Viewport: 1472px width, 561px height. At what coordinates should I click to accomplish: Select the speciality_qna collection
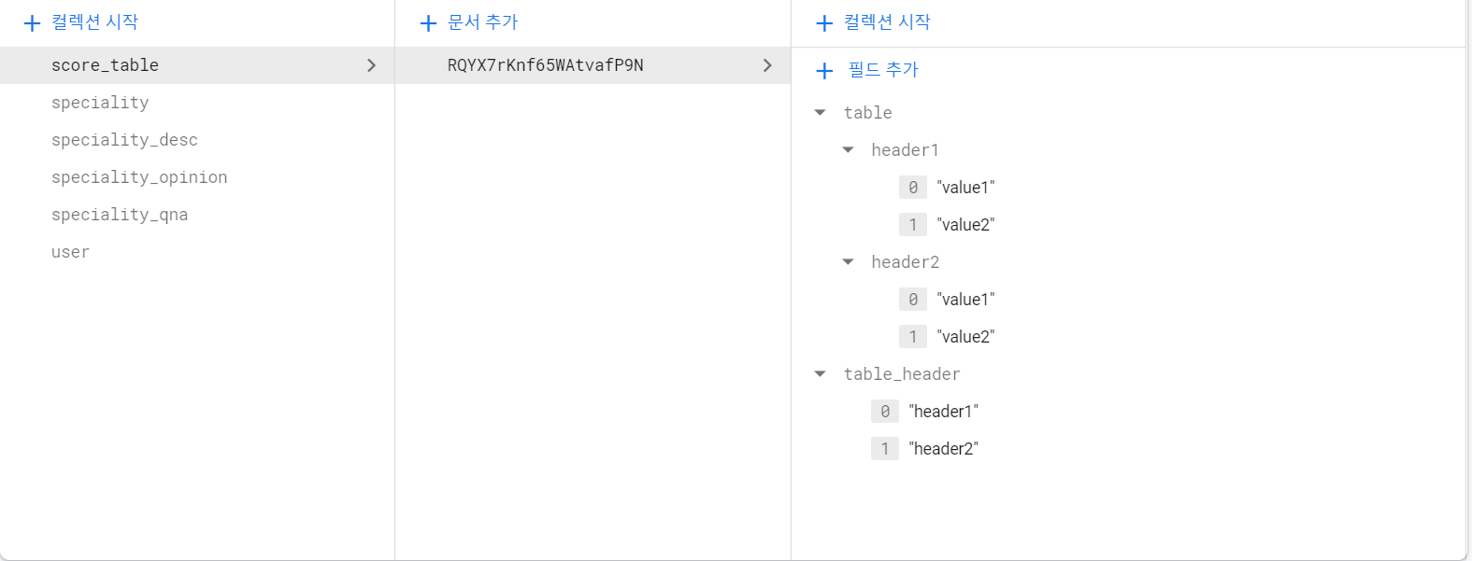point(120,215)
